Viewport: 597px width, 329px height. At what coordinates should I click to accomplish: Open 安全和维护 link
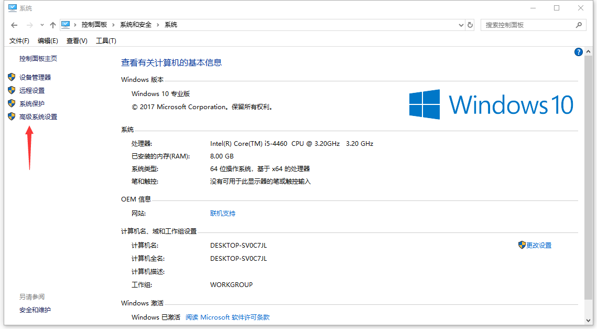pos(35,310)
